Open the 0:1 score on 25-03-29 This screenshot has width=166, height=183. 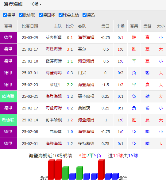click(x=70, y=38)
